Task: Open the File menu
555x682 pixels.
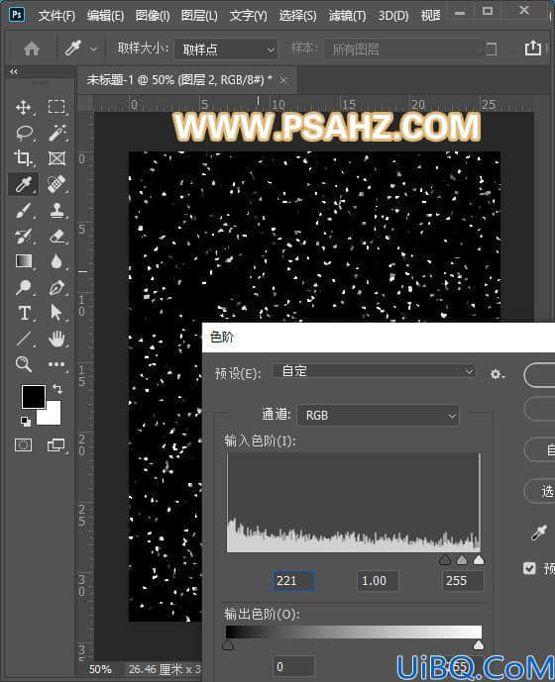Action: click(x=56, y=16)
